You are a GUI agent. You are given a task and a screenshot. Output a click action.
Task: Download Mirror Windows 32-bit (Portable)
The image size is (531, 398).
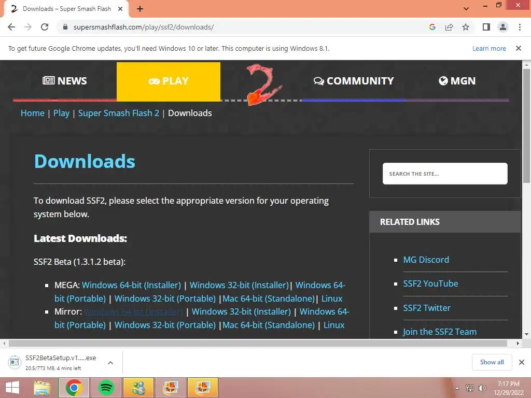(x=165, y=325)
